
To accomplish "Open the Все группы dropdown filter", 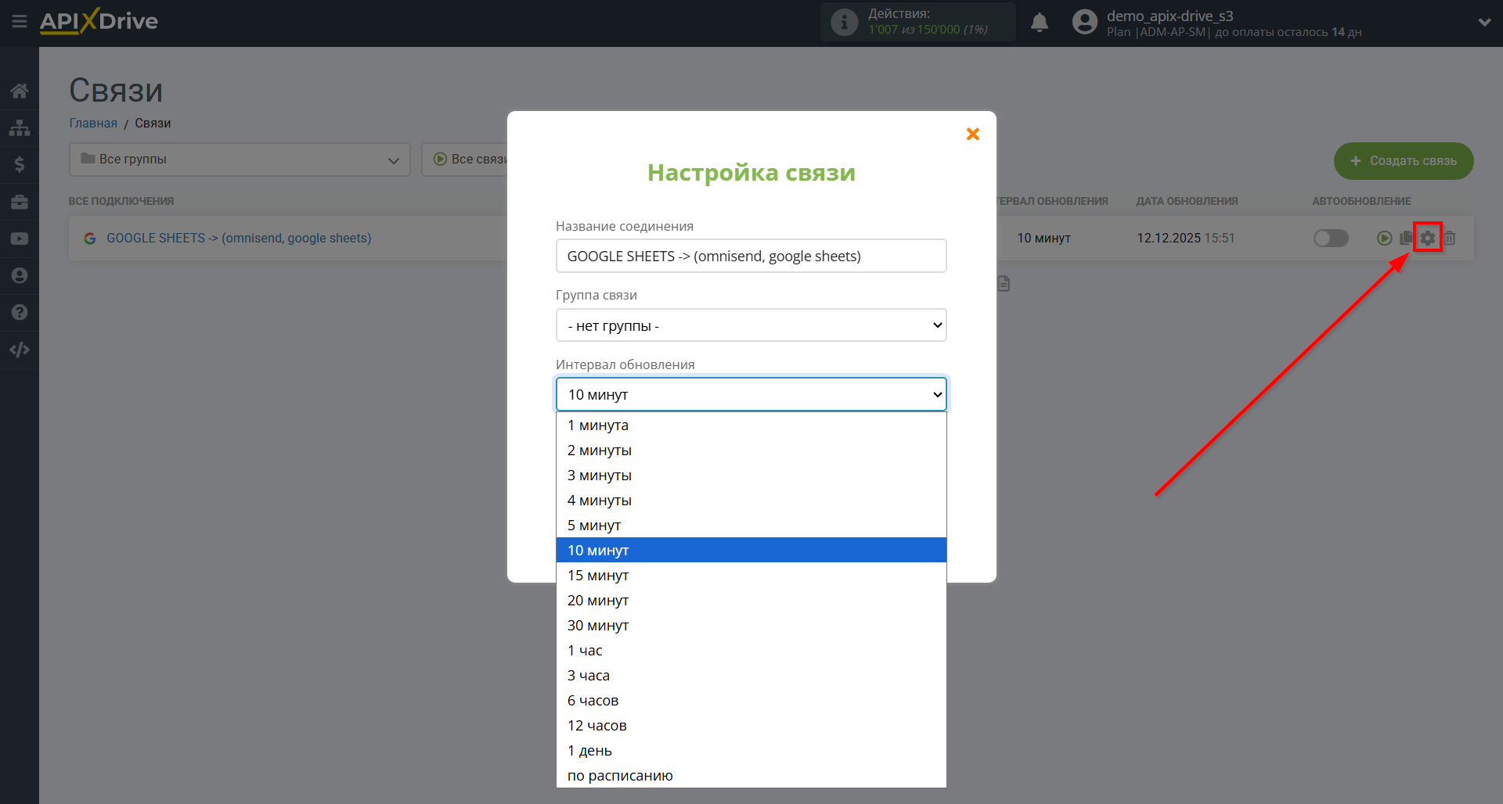I will click(240, 159).
